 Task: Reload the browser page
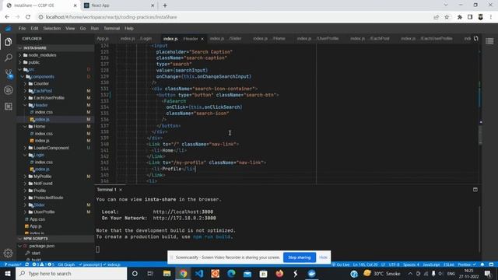pos(28,17)
